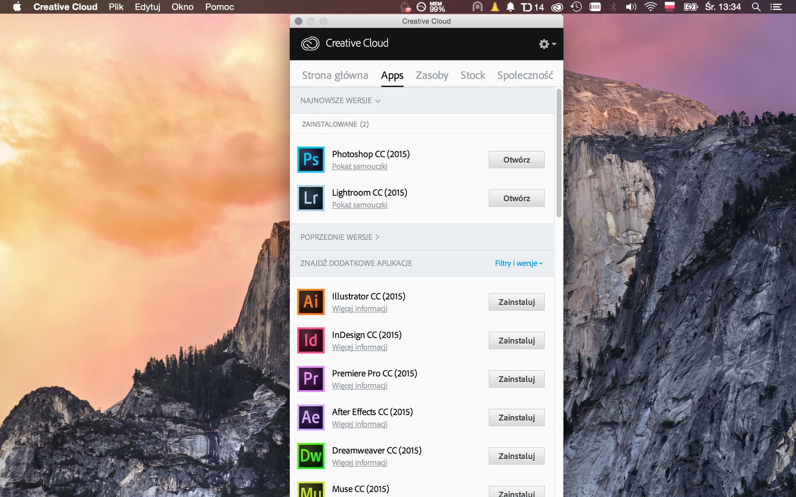Viewport: 796px width, 497px height.
Task: Open Spotlight search magnifier
Action: point(756,7)
